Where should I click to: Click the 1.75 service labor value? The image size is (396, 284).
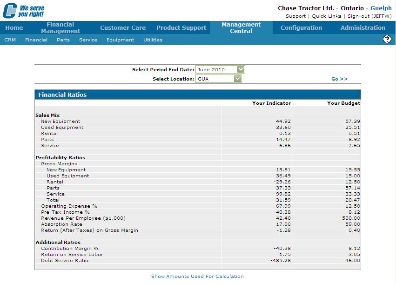(285, 255)
